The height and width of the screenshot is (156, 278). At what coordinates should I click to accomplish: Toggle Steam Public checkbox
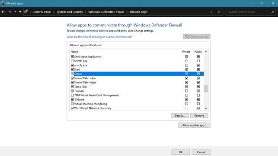(198, 74)
